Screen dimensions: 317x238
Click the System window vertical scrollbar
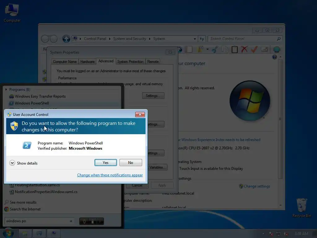(280, 119)
